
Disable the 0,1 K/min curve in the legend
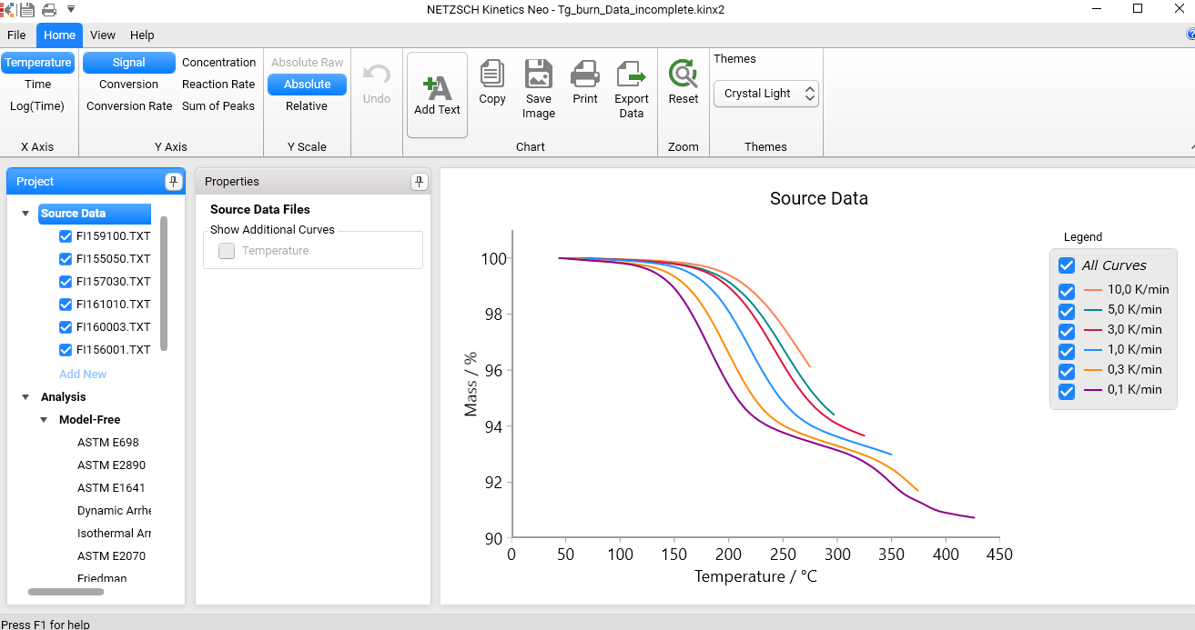1066,391
